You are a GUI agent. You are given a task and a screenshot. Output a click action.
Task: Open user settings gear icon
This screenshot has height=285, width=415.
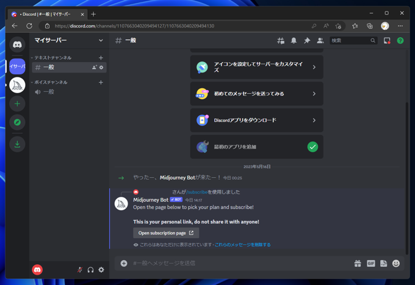tap(101, 270)
